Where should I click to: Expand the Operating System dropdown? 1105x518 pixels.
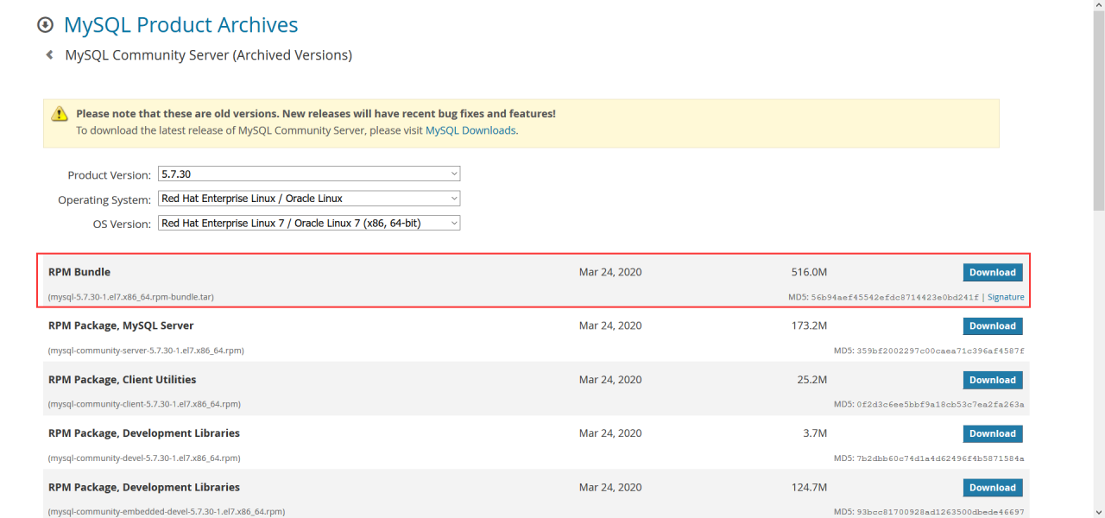[309, 199]
